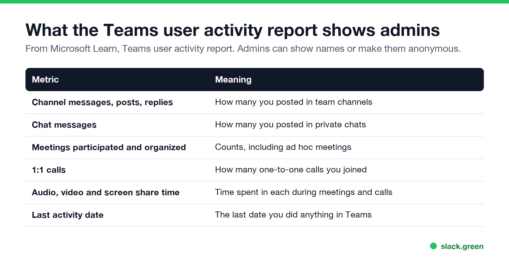The width and height of the screenshot is (509, 261).
Task: Click 'Counts, including ad hoc meetings' text
Action: tap(283, 147)
